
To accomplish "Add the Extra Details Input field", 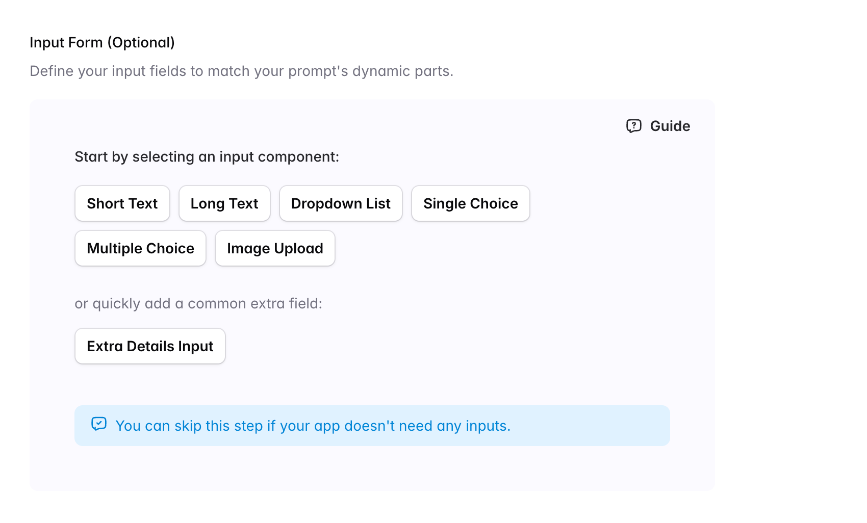I will tap(150, 346).
